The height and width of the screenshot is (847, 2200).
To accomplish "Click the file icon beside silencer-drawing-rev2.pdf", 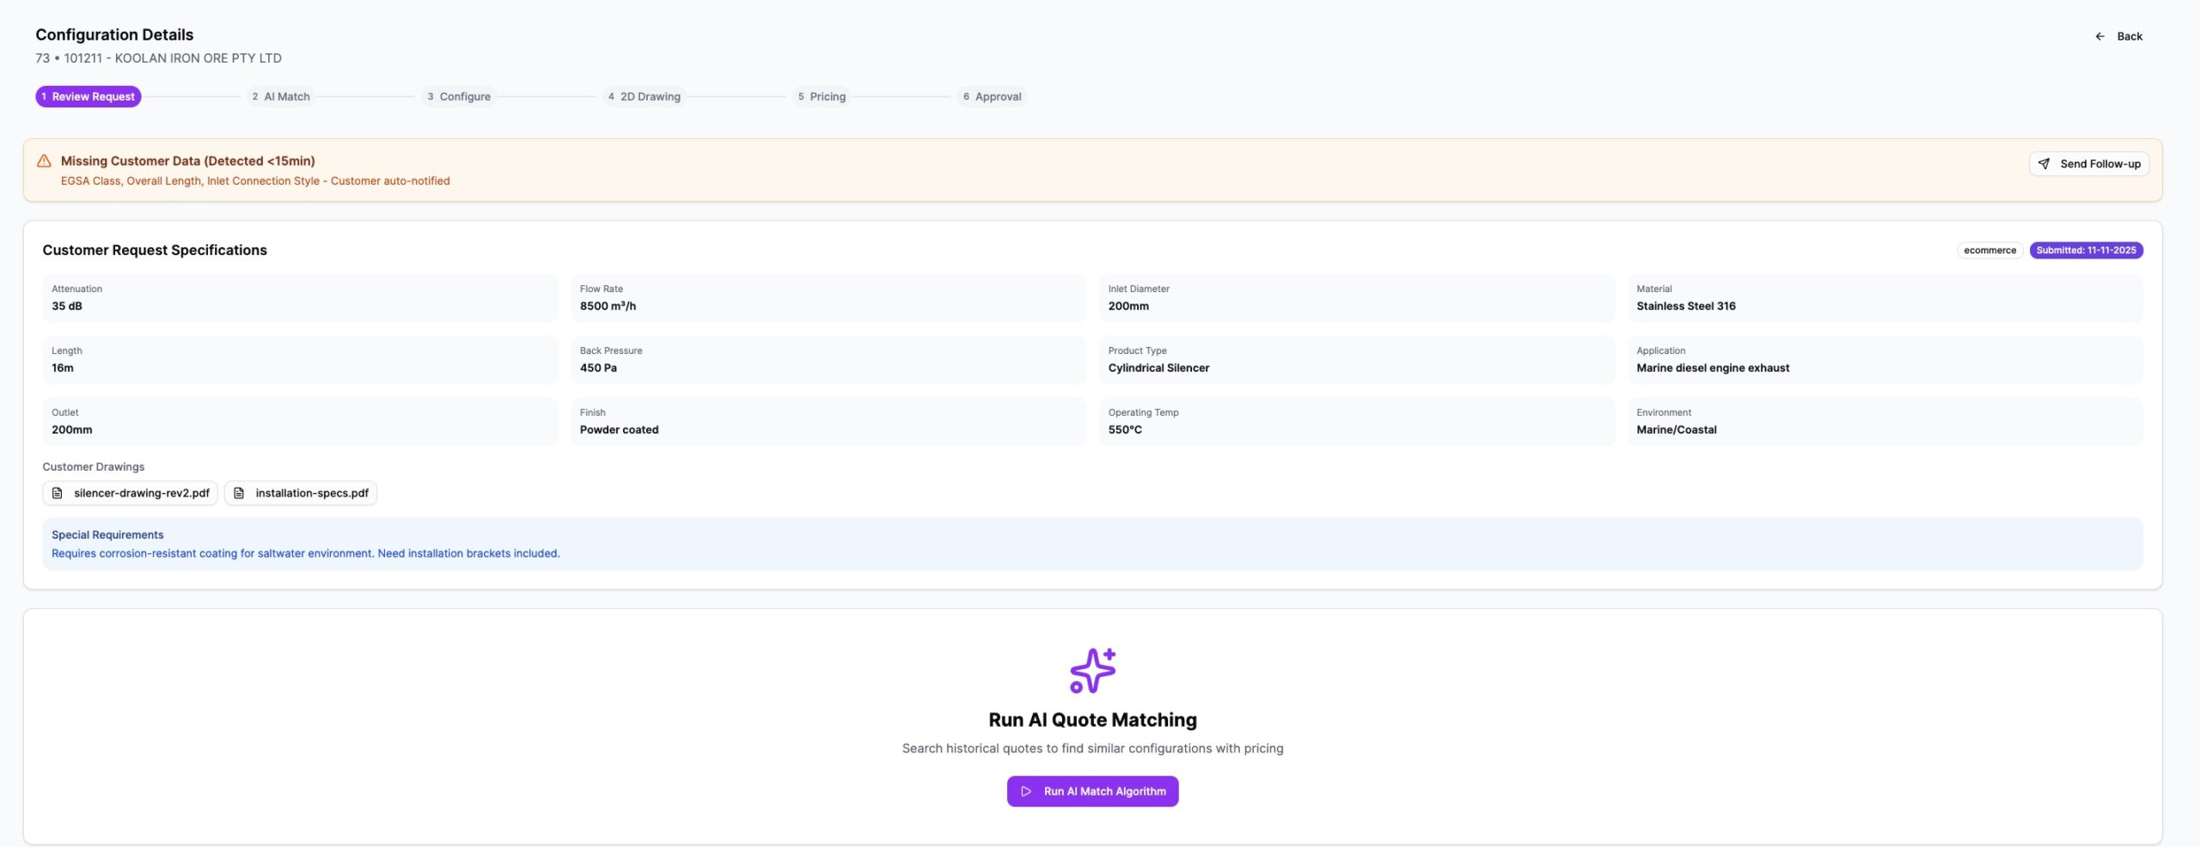I will pyautogui.click(x=58, y=493).
